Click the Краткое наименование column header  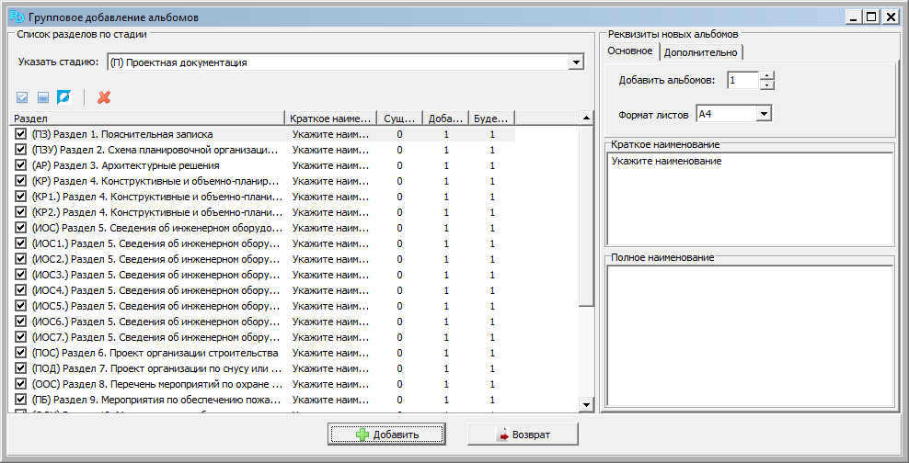[331, 119]
